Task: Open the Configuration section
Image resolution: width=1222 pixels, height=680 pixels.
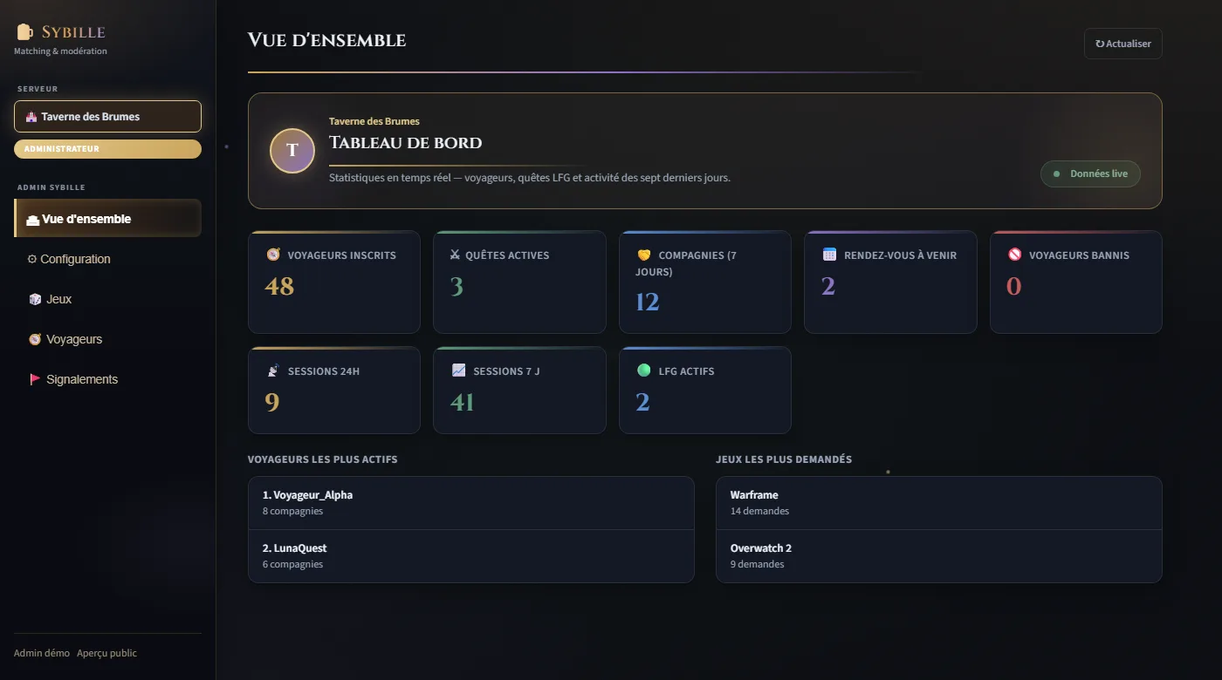Action: pos(107,259)
